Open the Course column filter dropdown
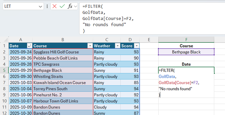The image size is (225, 115). (x=90, y=46)
